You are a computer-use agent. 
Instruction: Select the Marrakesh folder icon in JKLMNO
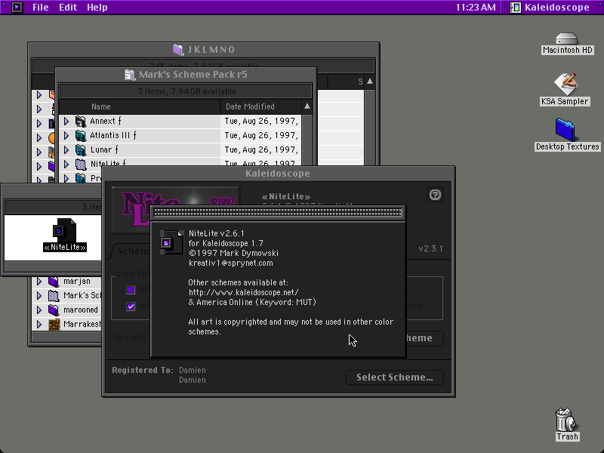tap(54, 325)
